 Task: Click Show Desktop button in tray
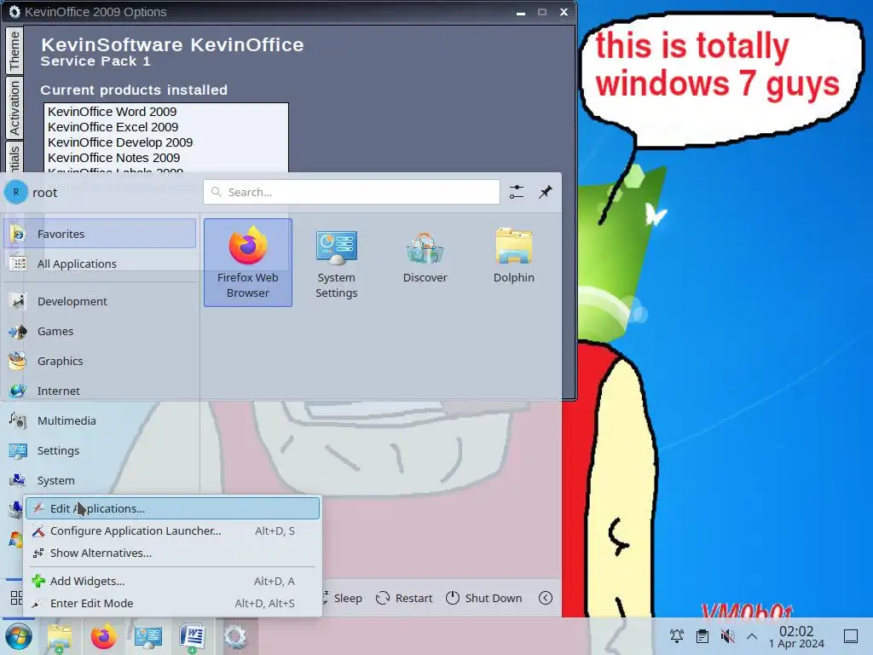coord(851,636)
